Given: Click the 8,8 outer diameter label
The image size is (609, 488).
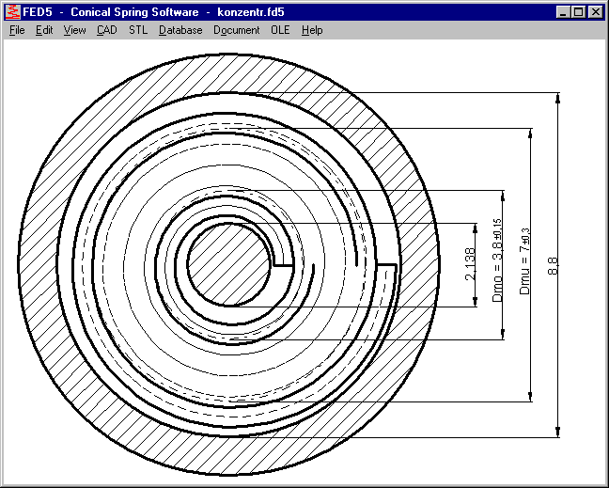Looking at the screenshot, I should coord(553,265).
